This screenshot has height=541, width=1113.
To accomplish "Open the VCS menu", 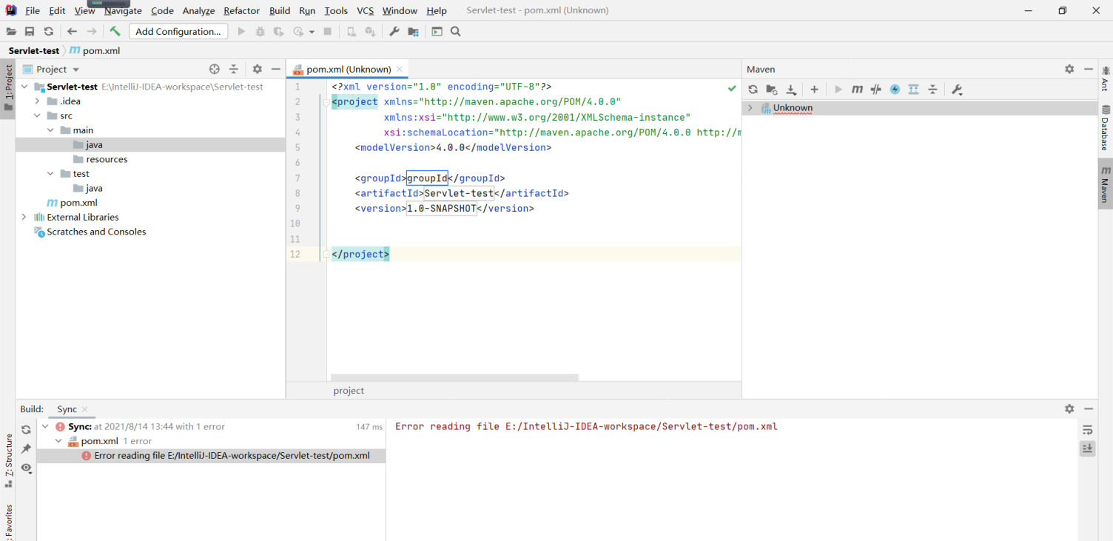I will [365, 10].
